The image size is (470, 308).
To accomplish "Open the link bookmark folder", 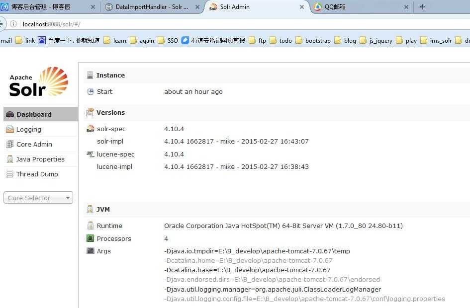I will 25,40.
